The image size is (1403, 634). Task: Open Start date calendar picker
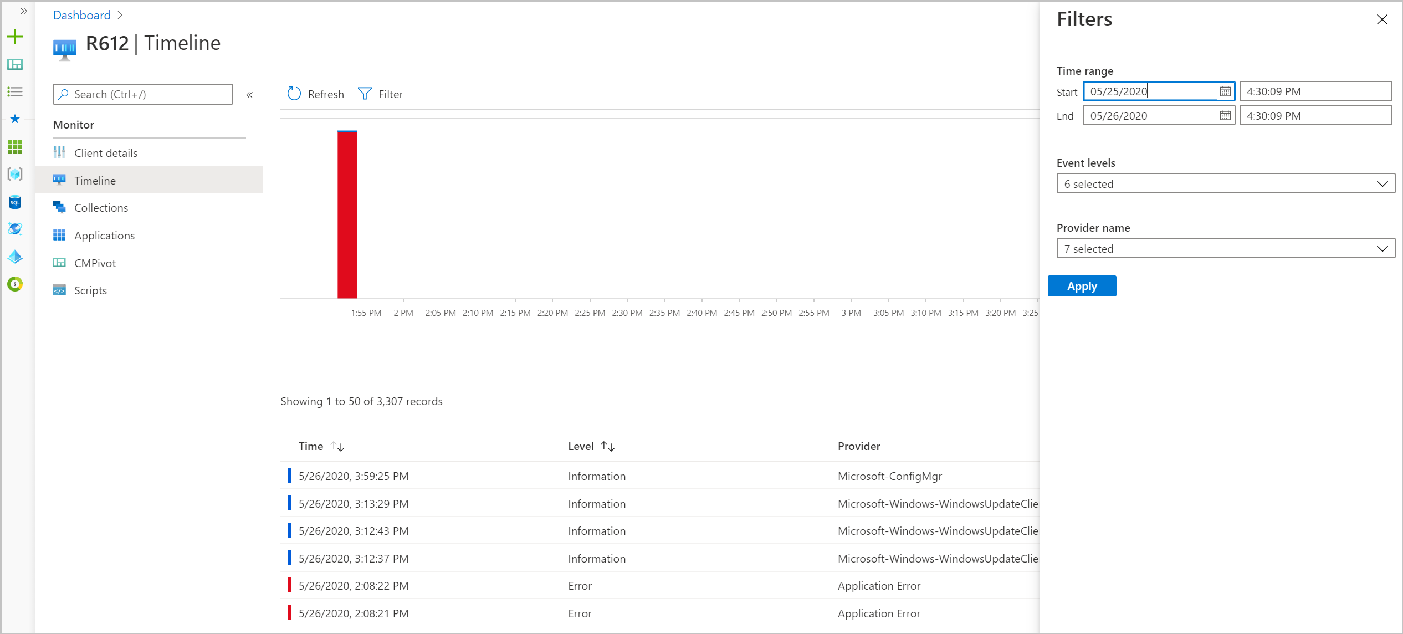pos(1225,91)
